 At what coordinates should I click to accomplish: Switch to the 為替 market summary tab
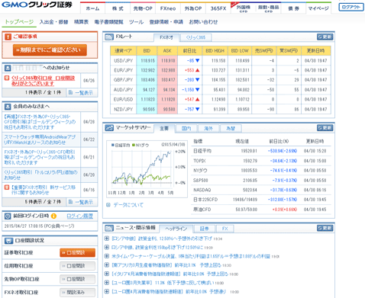231,128
